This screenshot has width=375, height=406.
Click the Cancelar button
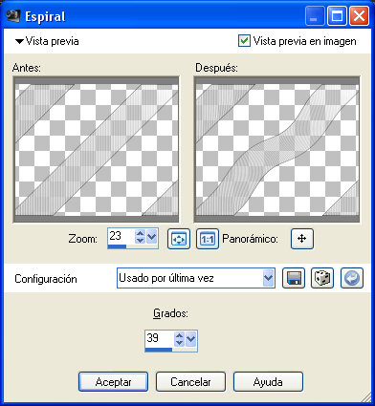pyautogui.click(x=190, y=382)
